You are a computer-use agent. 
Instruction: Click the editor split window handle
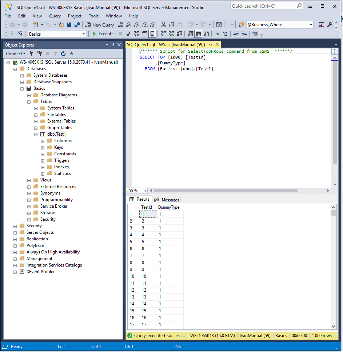click(335, 52)
